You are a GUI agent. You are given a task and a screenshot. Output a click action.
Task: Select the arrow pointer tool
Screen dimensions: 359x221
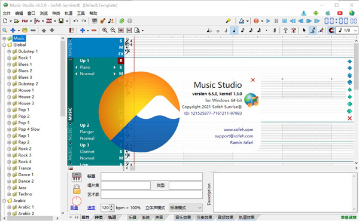pyautogui.click(x=304, y=30)
